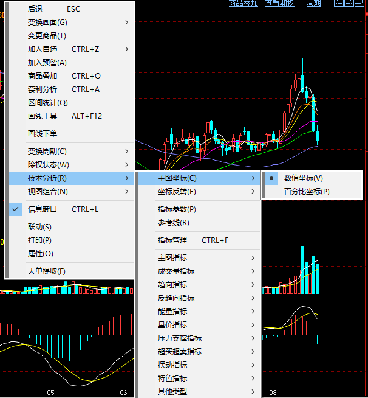Screen dimensions: 368x398
Task: Click the 查看期权 link
Action: pos(279,3)
